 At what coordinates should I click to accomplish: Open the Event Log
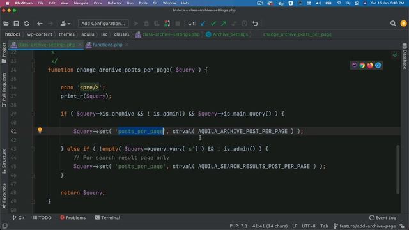pos(383,218)
